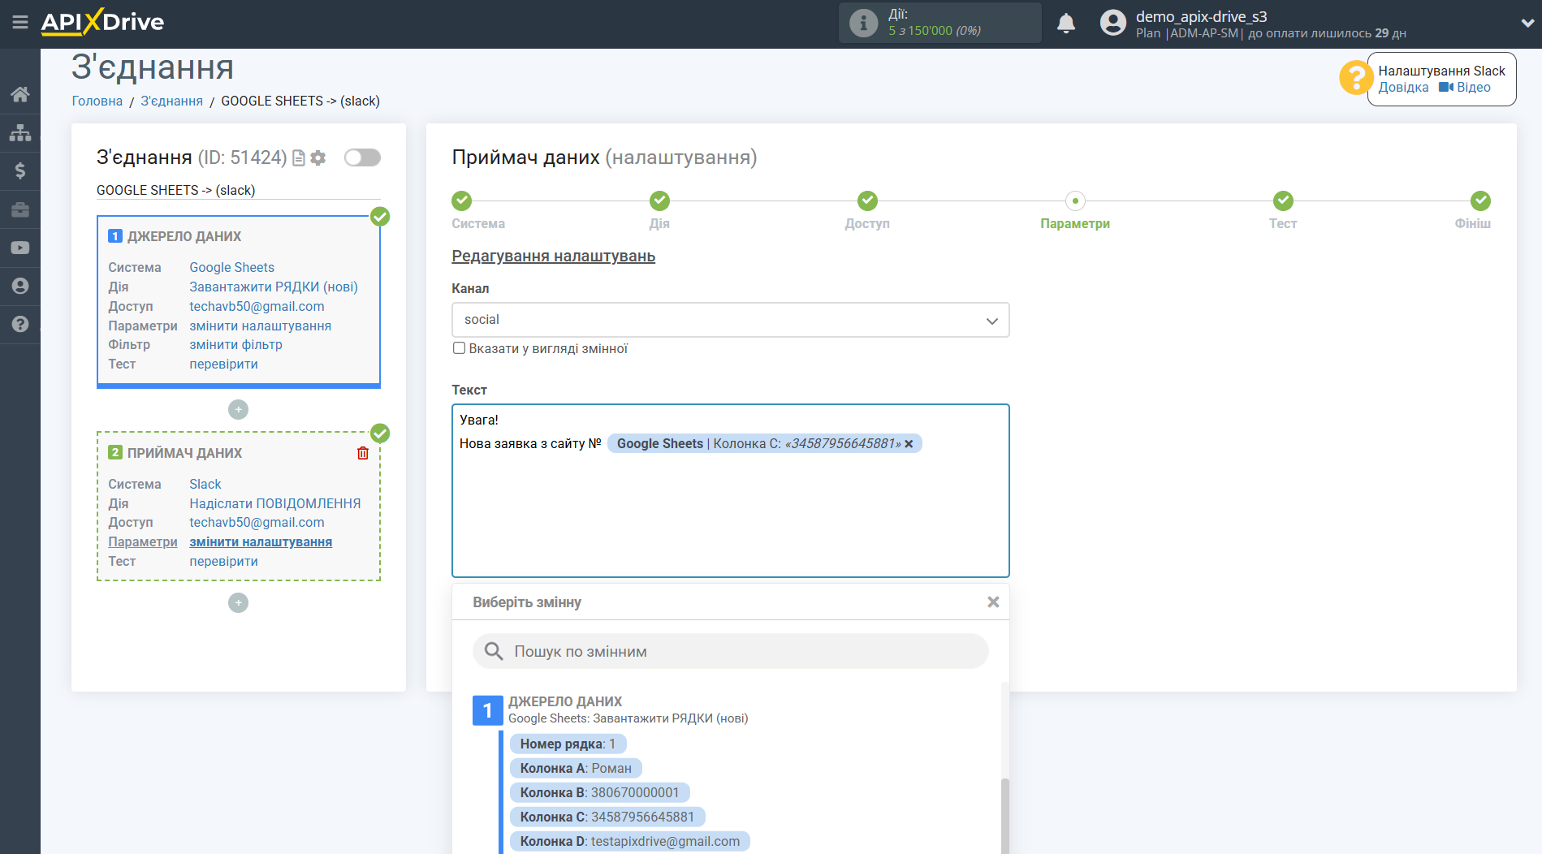Go to the Дія step
The image size is (1542, 854).
tap(659, 201)
